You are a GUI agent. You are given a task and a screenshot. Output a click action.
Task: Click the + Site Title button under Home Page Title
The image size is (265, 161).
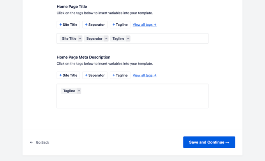coord(68,24)
